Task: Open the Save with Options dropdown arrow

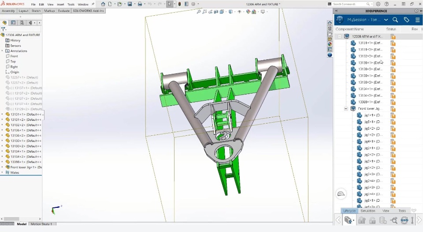Action: [x=353, y=221]
